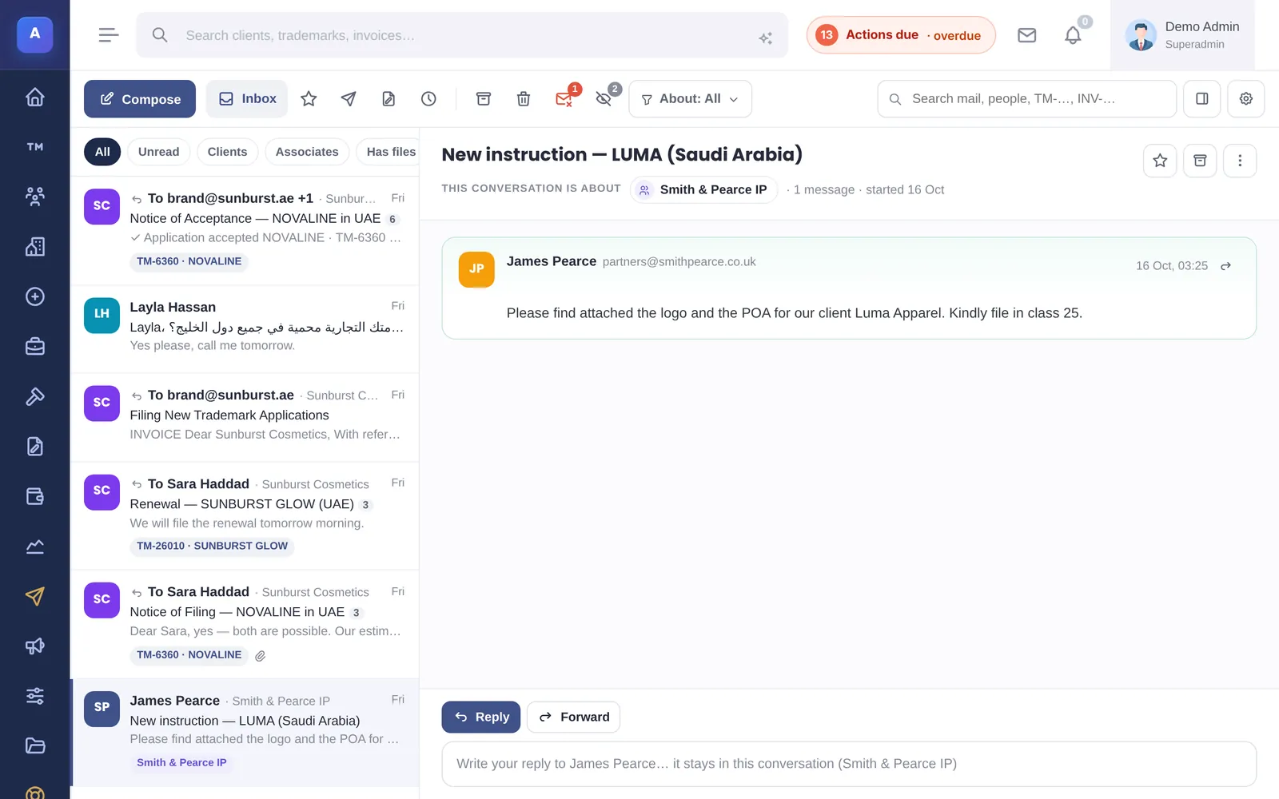1279x799 pixels.
Task: Open drafts via the document-edit toolbar icon
Action: point(388,99)
